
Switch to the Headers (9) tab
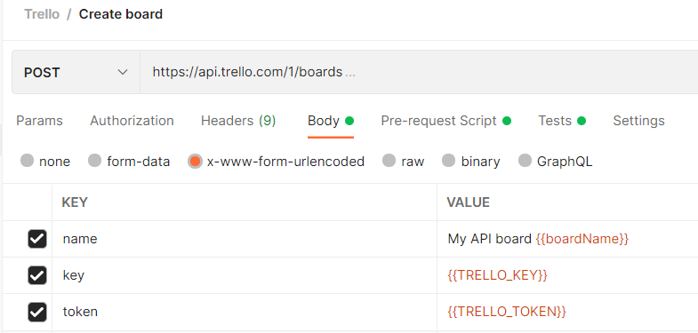tap(238, 121)
